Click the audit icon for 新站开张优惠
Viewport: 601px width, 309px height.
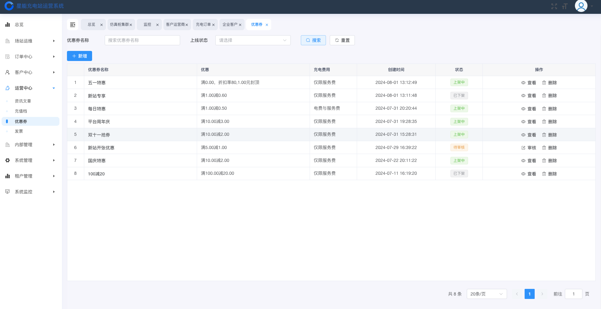tap(523, 147)
